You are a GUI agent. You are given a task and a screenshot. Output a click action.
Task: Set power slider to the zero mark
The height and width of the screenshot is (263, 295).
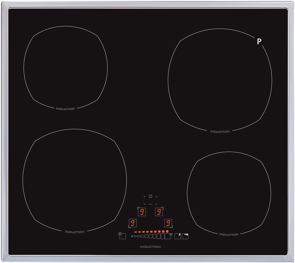click(132, 236)
